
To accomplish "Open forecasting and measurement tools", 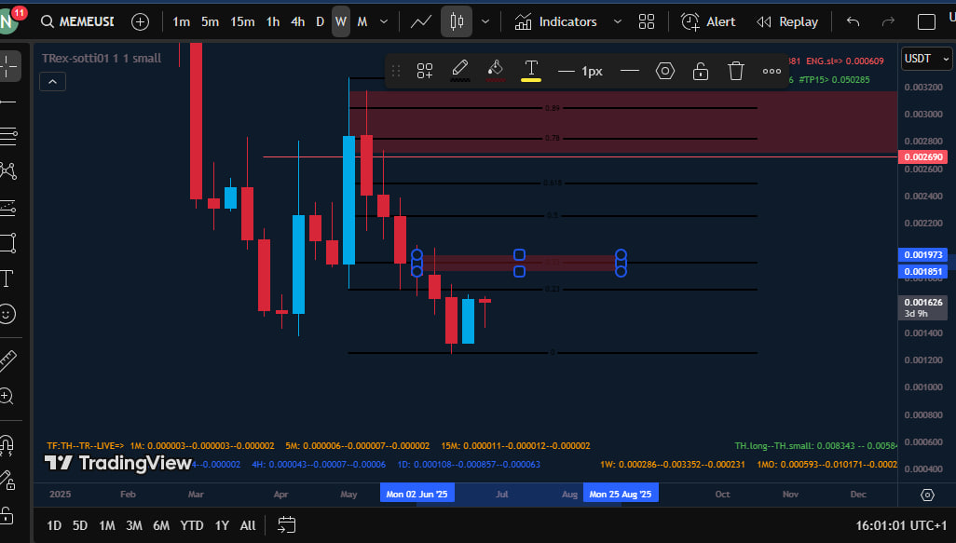I will click(x=8, y=208).
